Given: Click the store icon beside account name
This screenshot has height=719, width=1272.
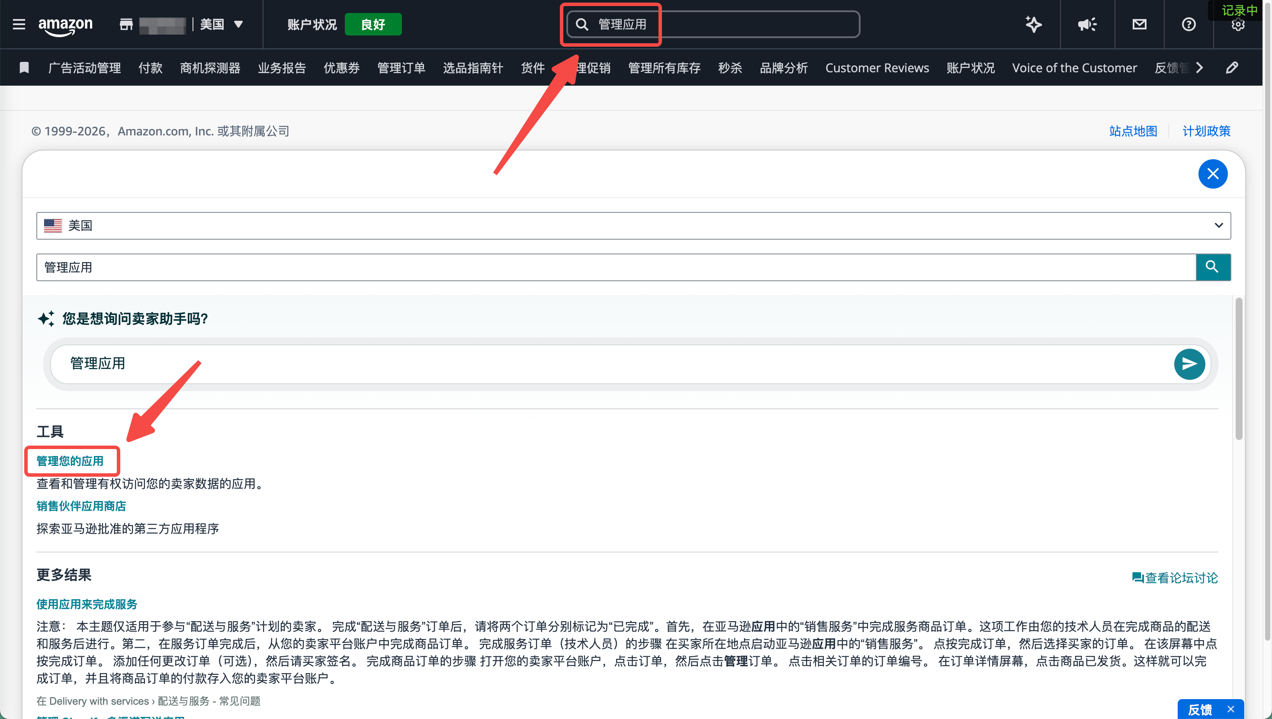Looking at the screenshot, I should click(126, 24).
